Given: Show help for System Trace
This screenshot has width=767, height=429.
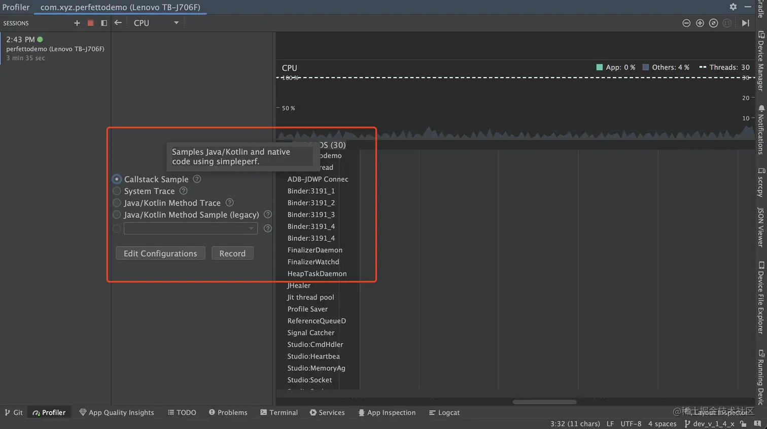Looking at the screenshot, I should pyautogui.click(x=184, y=191).
